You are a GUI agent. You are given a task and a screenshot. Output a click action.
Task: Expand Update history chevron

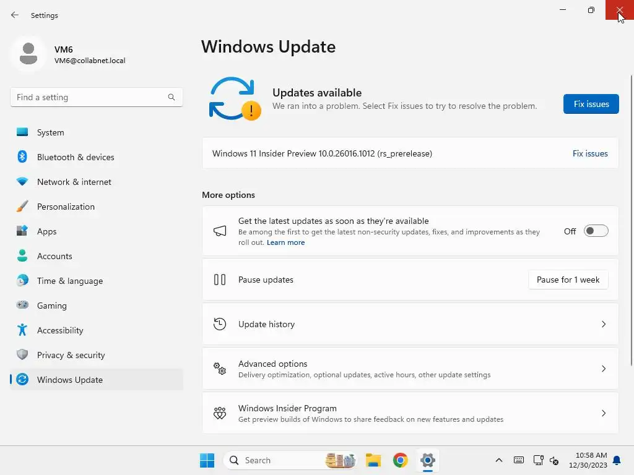(603, 324)
